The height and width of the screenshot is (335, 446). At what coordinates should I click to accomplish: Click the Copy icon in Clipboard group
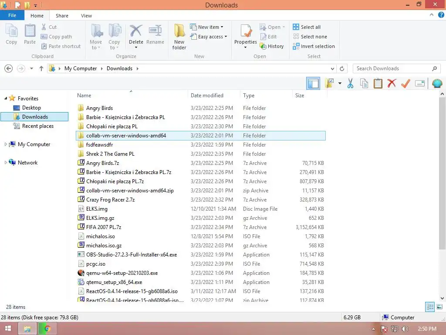coord(11,34)
